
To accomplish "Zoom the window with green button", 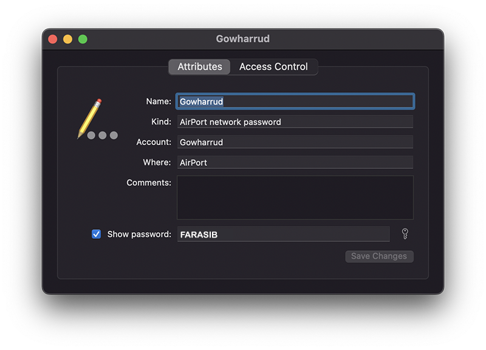I will point(83,39).
